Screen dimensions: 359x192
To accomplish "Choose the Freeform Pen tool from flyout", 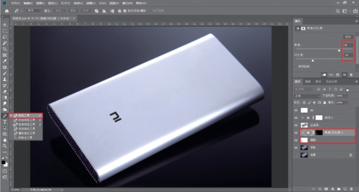I will pyautogui.click(x=26, y=120).
